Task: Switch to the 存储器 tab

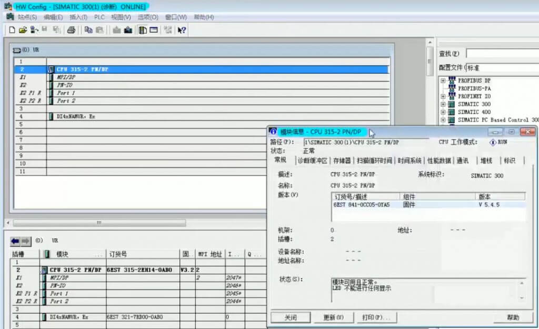Action: click(342, 161)
